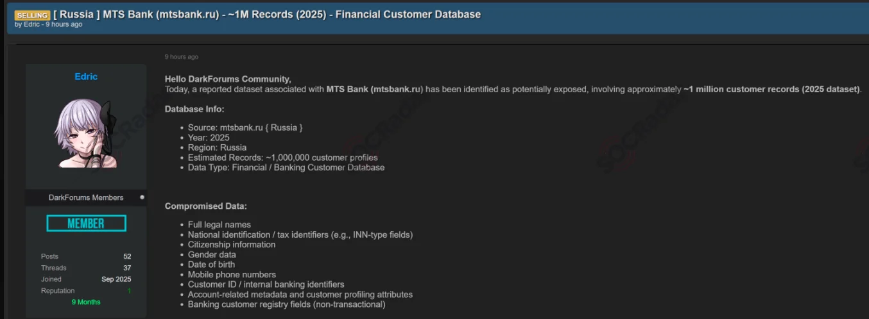Click 'Customer ID / internal banking identifiers'
This screenshot has height=319, width=869.
266,284
